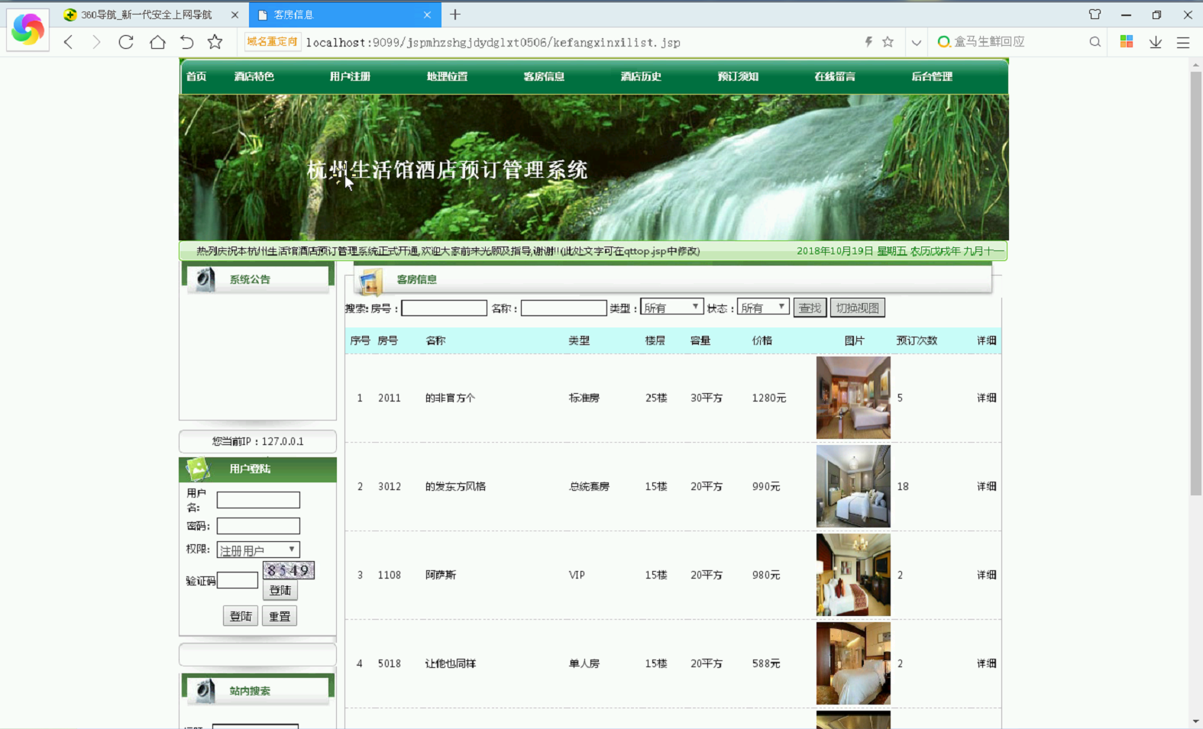
Task: Open the 权限 注册用户 dropdown
Action: pyautogui.click(x=258, y=550)
